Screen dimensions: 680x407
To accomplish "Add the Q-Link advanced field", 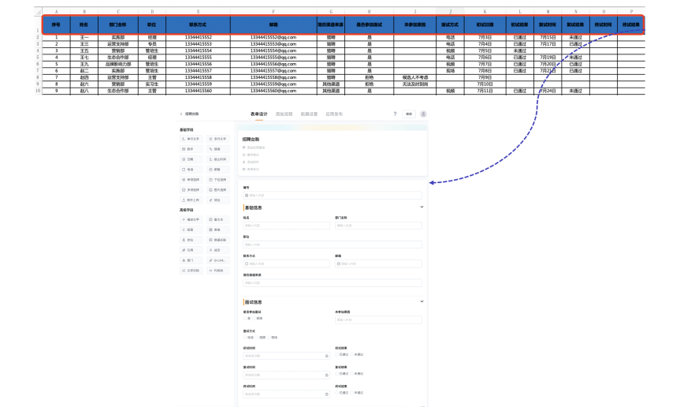I will point(218,260).
